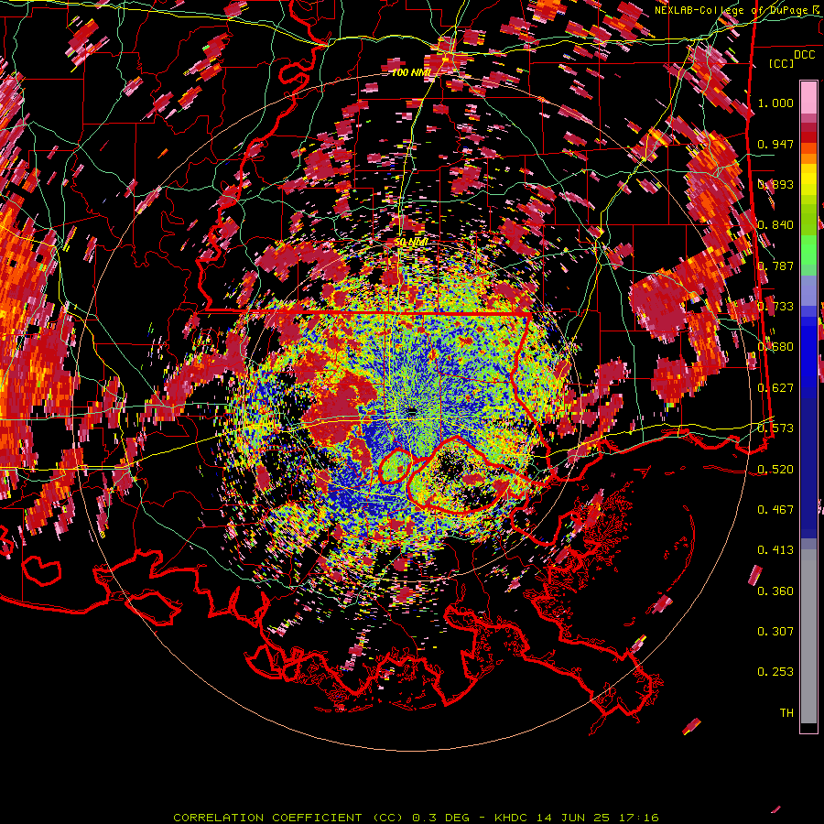
Task: Click the yellow segment of the color bar
Action: pyautogui.click(x=808, y=179)
